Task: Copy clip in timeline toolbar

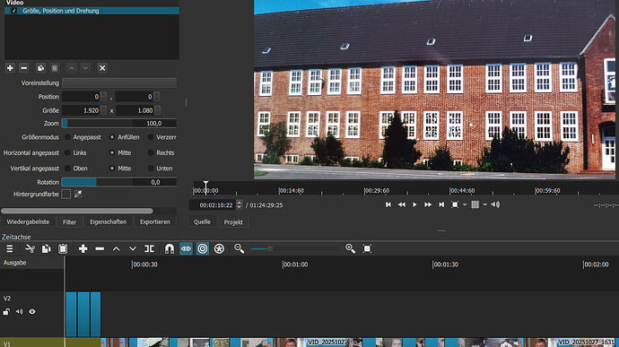Action: coord(46,248)
